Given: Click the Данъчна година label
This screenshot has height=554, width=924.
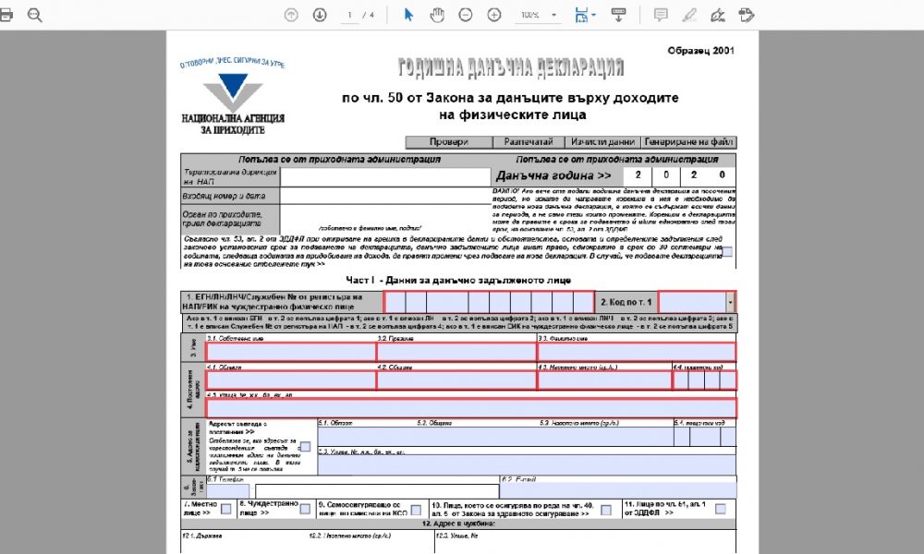Looking at the screenshot, I should pos(553,175).
